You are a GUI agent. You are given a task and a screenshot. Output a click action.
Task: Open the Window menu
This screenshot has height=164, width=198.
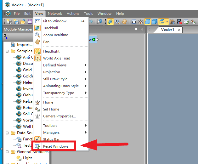(x=105, y=14)
